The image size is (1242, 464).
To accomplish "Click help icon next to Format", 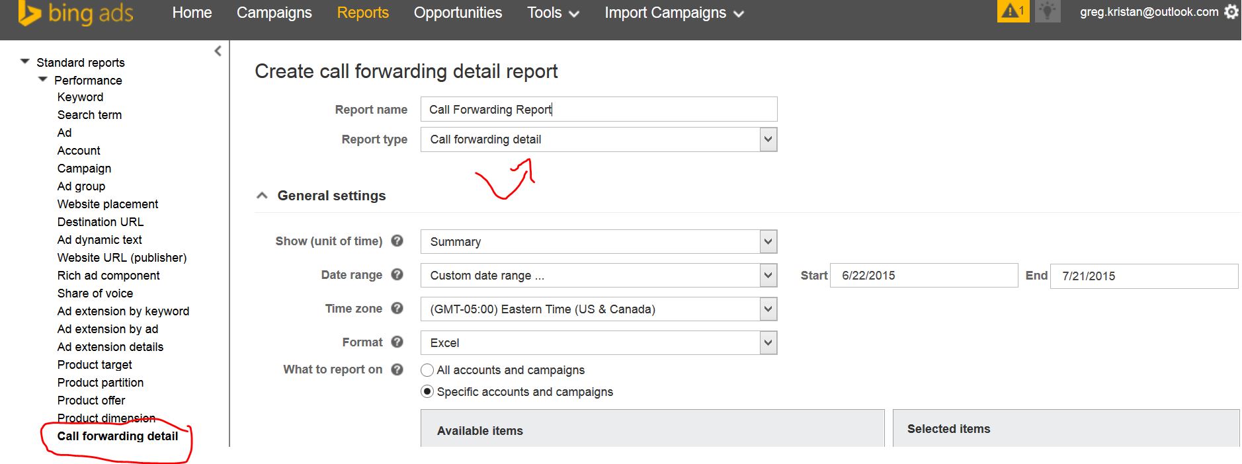I will (x=397, y=342).
